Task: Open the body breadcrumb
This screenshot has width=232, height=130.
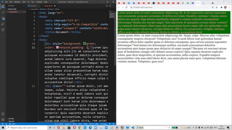Action: pos(50,9)
